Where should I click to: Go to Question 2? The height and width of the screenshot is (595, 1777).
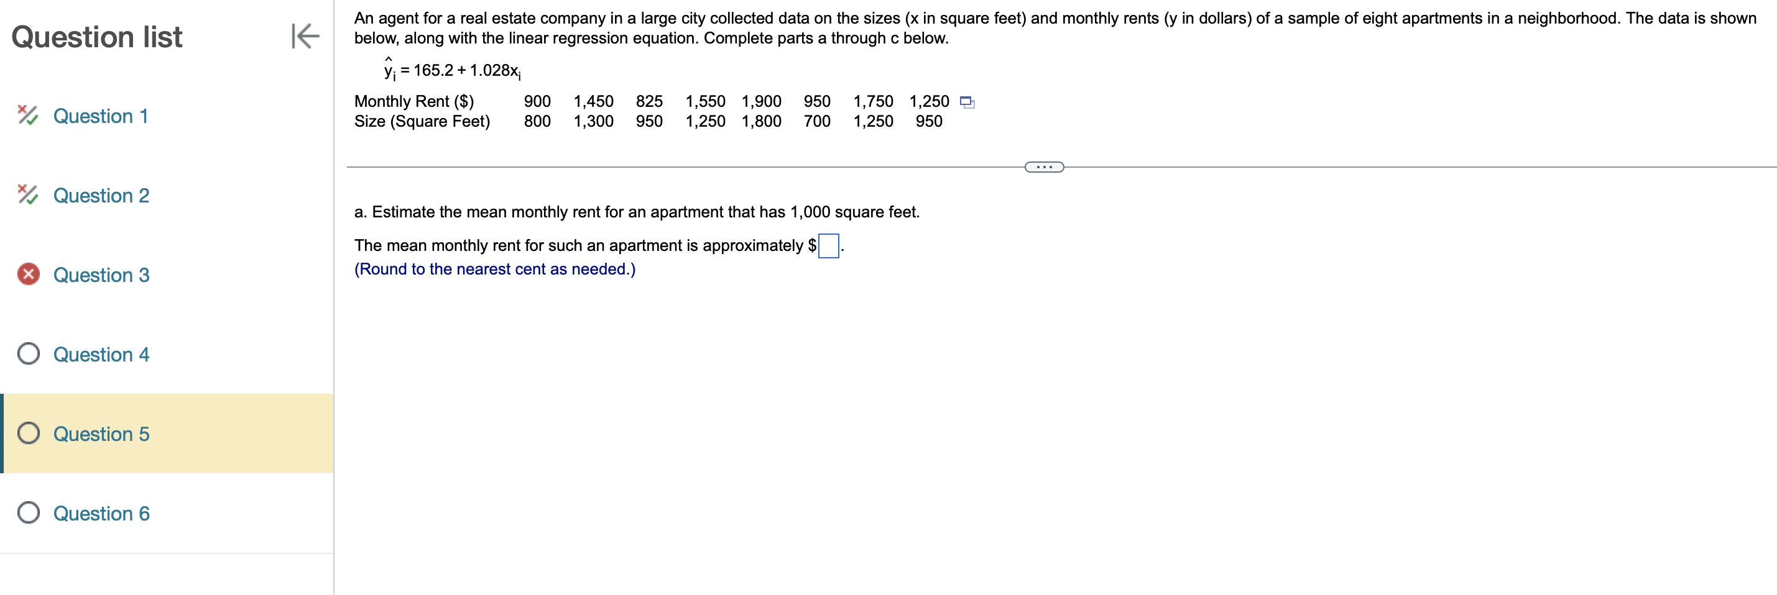[101, 195]
